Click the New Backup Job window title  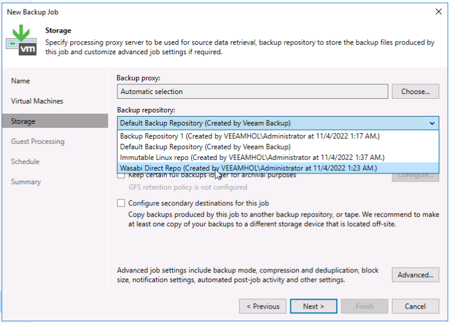33,12
